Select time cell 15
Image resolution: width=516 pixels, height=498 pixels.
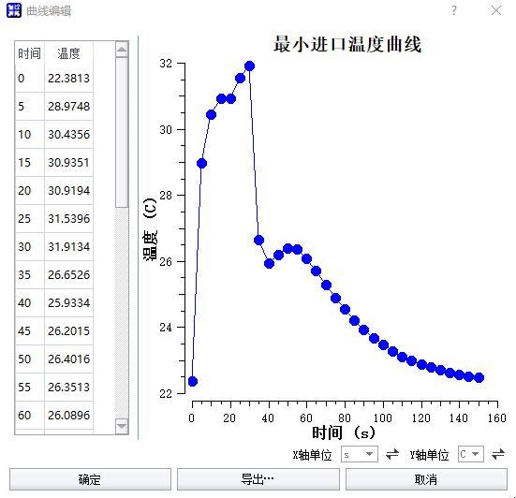coord(29,163)
